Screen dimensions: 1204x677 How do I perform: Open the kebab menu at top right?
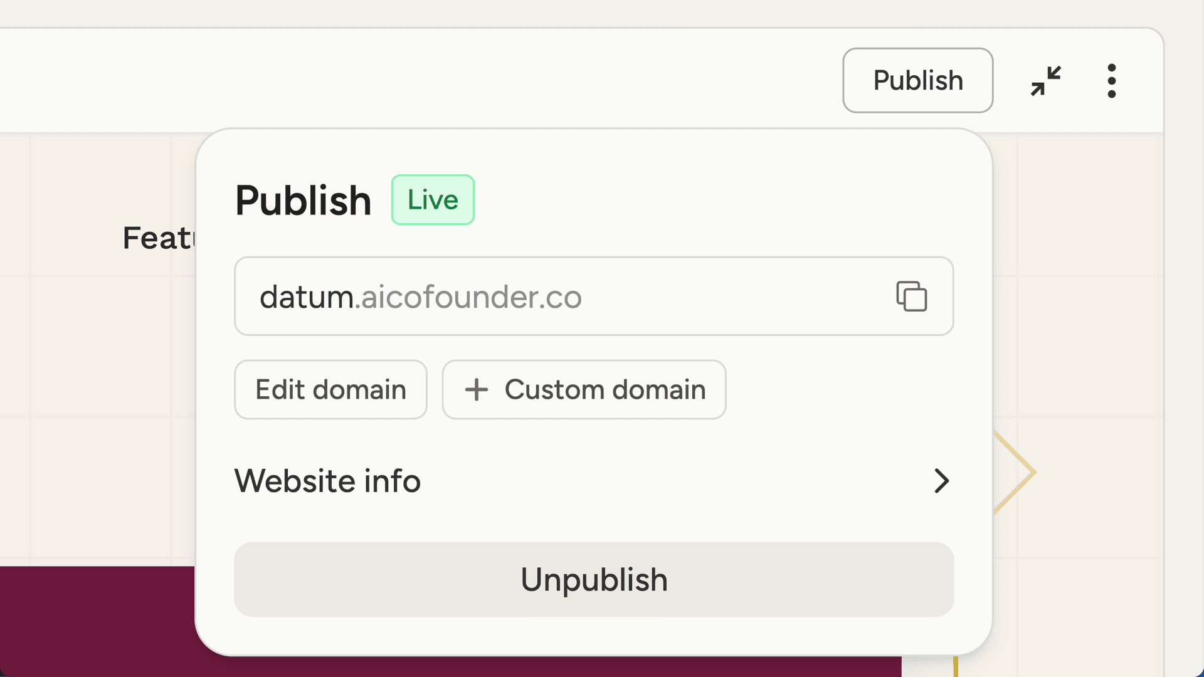pos(1111,80)
